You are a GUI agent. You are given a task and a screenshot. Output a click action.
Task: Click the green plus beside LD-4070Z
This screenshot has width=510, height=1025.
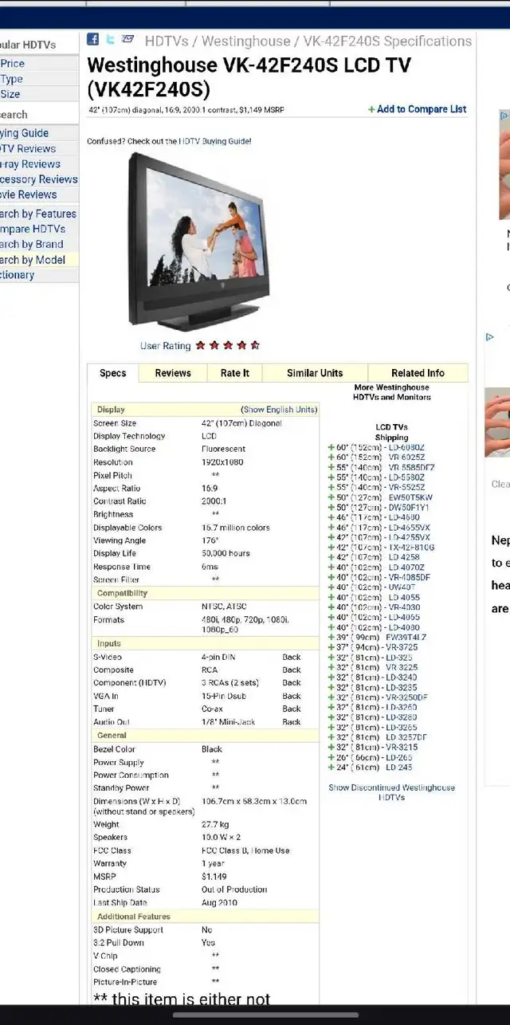[x=331, y=567]
